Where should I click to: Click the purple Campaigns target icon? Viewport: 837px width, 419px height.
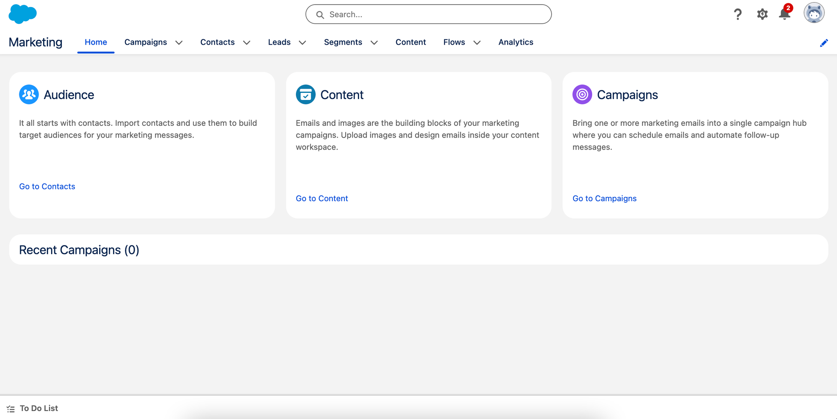582,95
